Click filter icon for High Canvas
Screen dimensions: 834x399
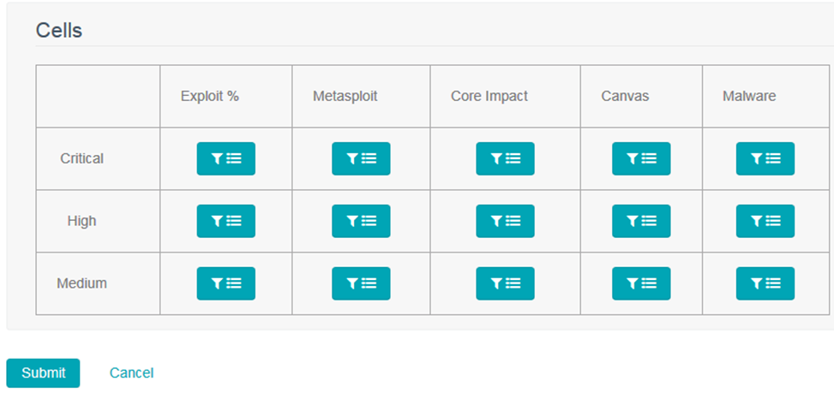click(641, 221)
